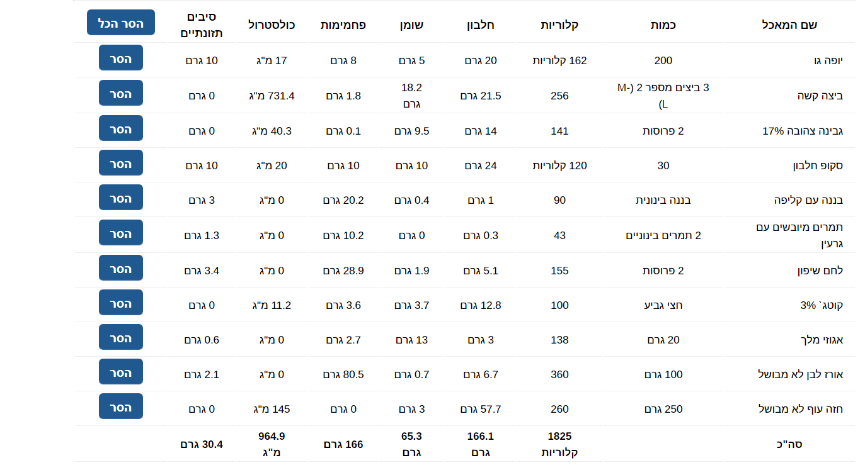Click the שם המאכל column header
Viewport: 865px width, 470px height.
pyautogui.click(x=789, y=25)
